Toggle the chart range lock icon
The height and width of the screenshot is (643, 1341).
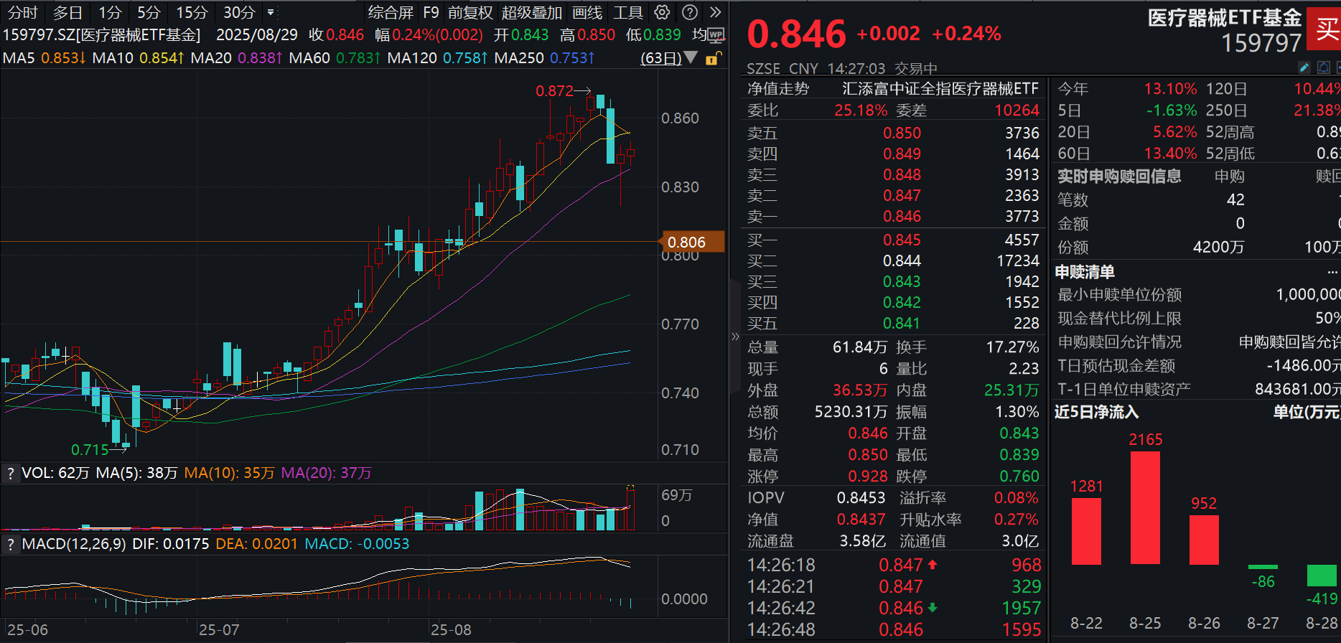712,59
